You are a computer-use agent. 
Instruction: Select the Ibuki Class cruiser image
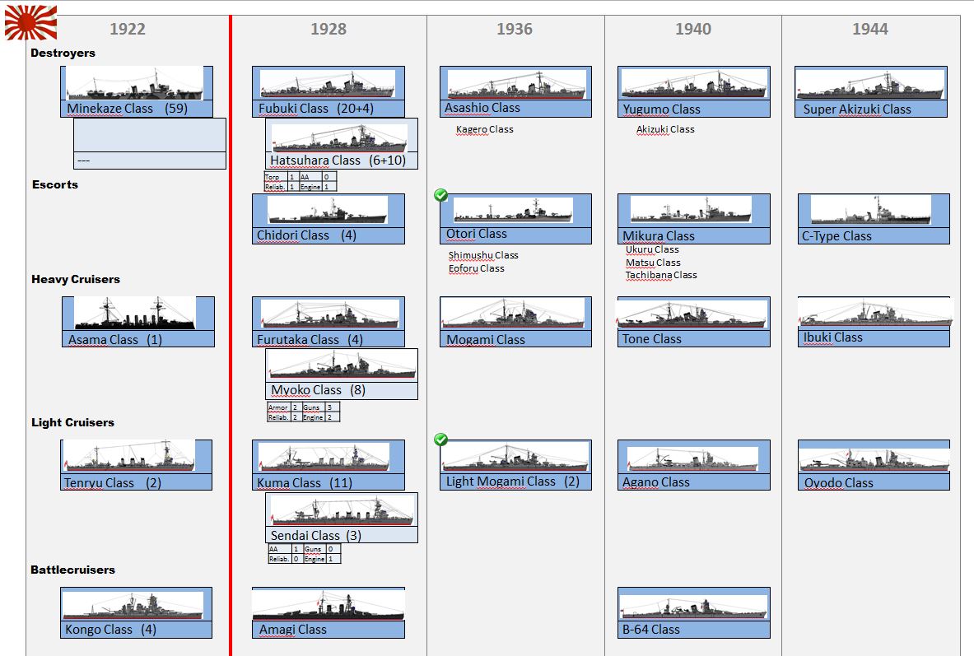(874, 313)
